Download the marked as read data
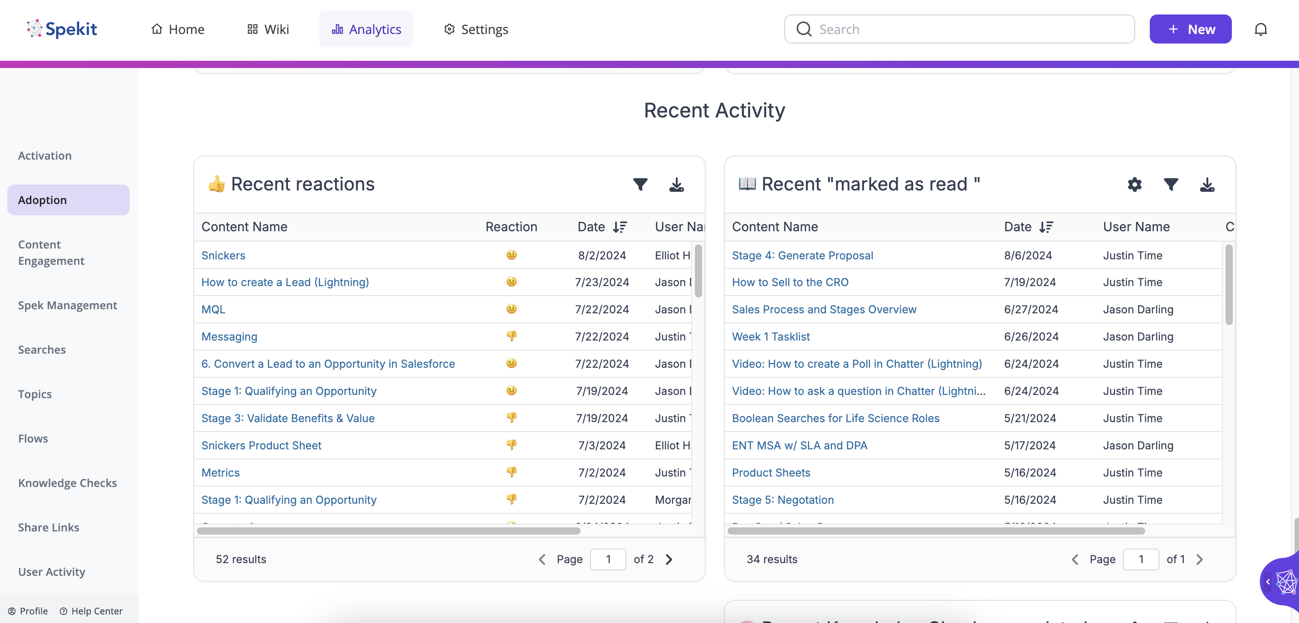Viewport: 1299px width, 623px height. (1207, 185)
